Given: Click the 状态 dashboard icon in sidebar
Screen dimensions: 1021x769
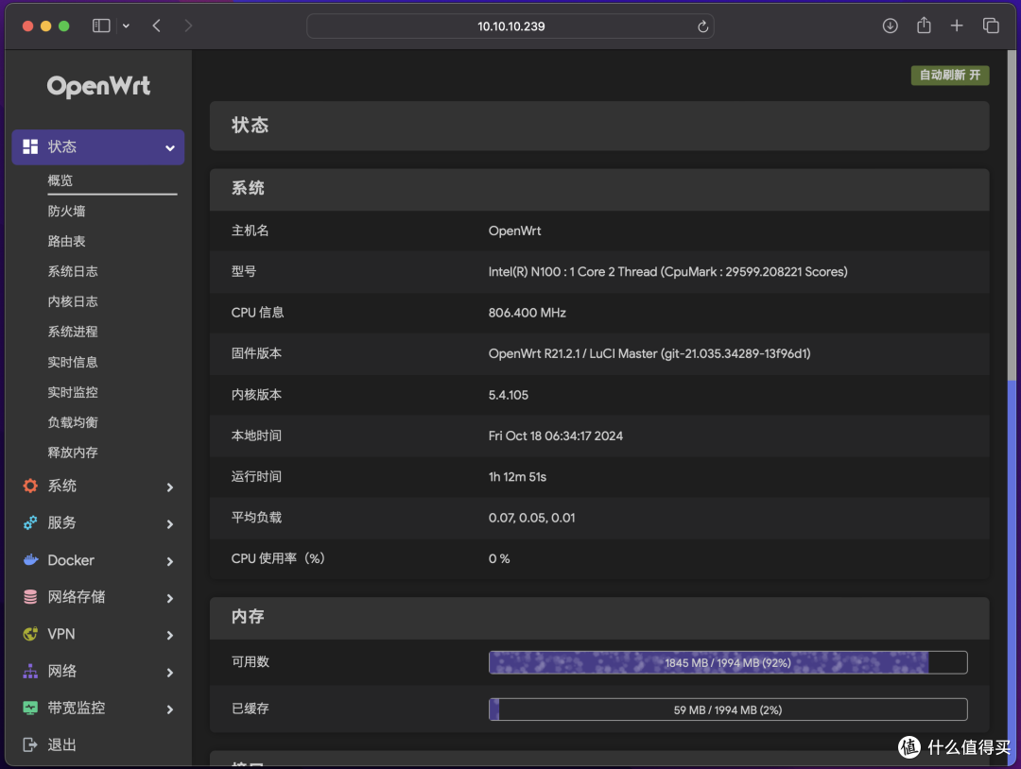Looking at the screenshot, I should click(30, 147).
